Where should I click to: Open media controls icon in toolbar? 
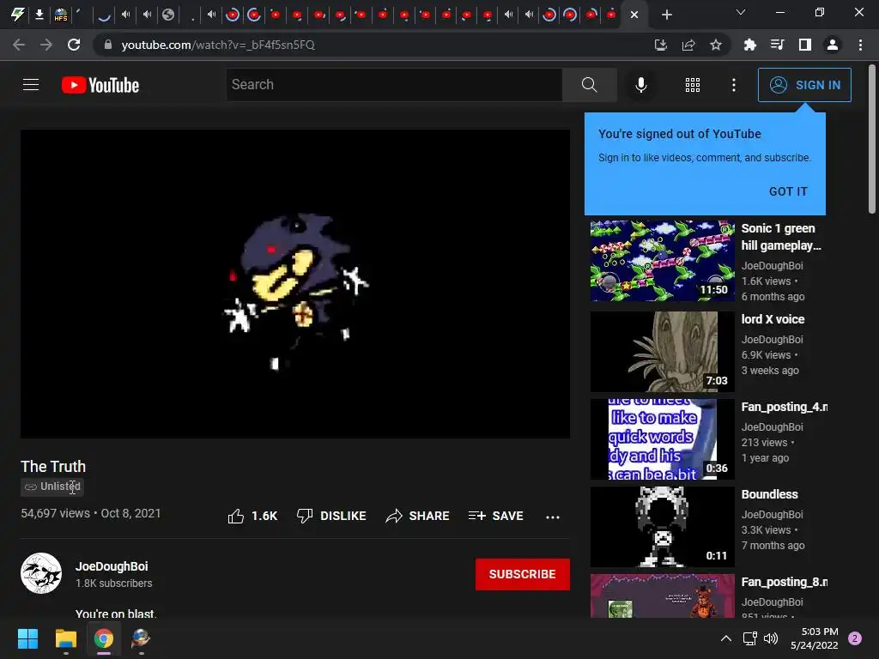pos(777,45)
